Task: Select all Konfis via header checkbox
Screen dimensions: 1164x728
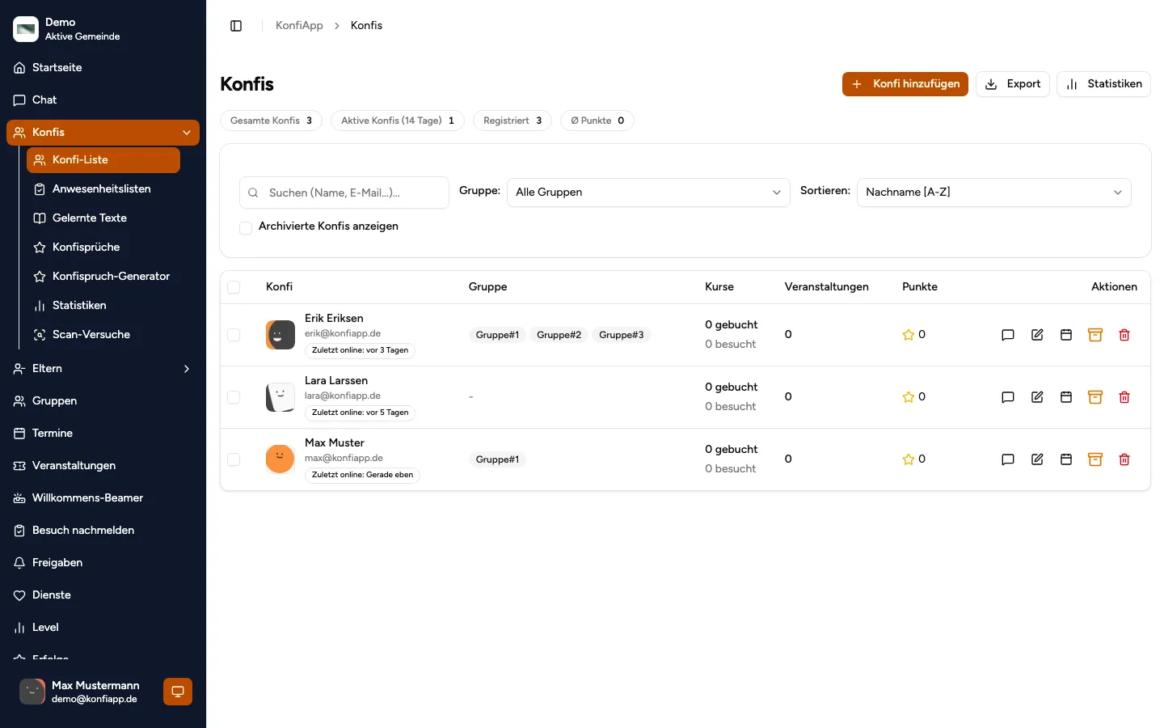Action: pos(234,287)
